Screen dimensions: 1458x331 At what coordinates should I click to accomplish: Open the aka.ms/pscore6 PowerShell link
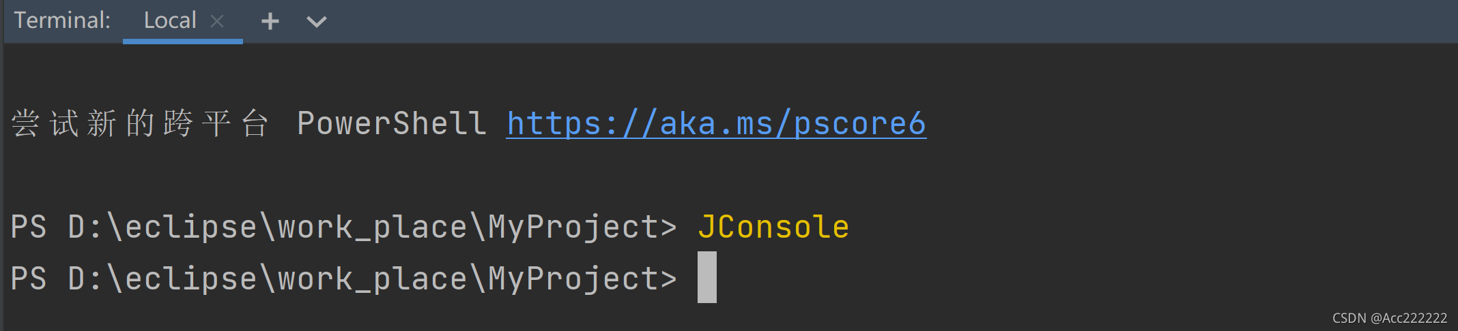(x=716, y=124)
